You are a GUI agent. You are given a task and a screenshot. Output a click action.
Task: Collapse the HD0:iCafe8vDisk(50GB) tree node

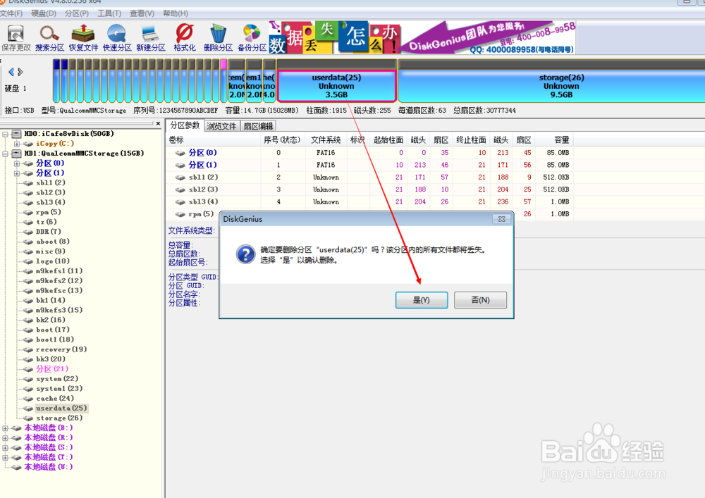coord(6,134)
